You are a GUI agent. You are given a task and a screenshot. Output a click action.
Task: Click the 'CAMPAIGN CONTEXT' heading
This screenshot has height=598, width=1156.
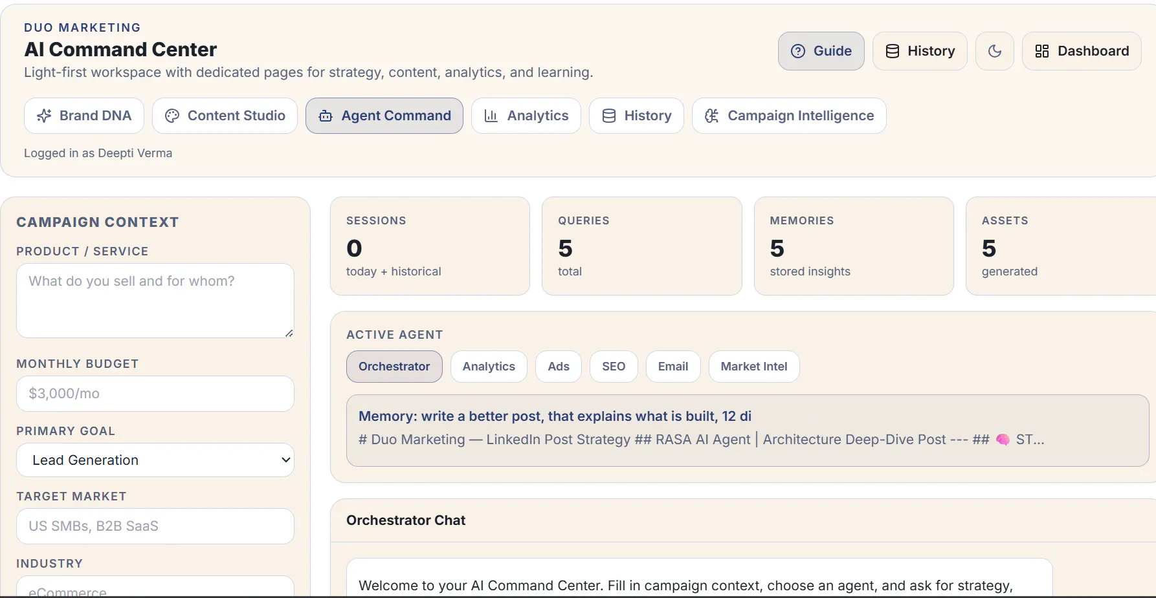point(98,222)
